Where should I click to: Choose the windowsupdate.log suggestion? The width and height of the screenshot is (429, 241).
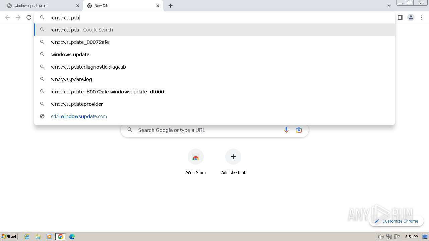click(x=214, y=79)
